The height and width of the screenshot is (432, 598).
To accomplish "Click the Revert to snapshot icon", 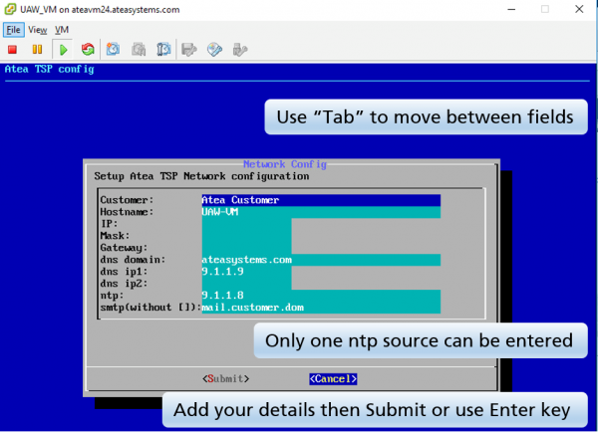I will coord(139,50).
